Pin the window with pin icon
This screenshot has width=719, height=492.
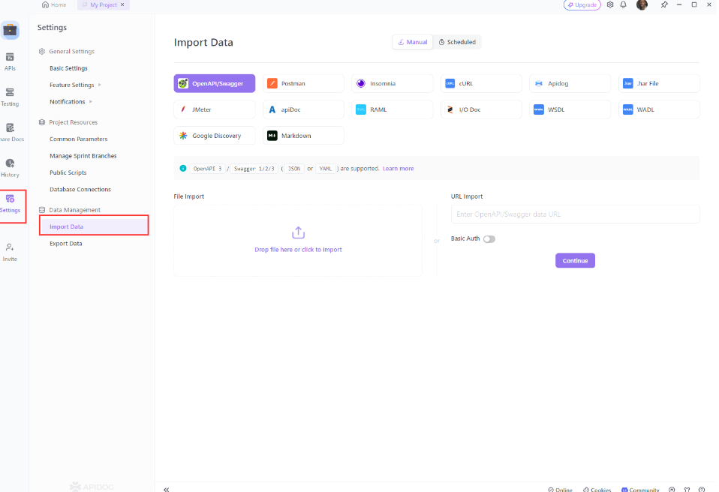[x=664, y=4]
